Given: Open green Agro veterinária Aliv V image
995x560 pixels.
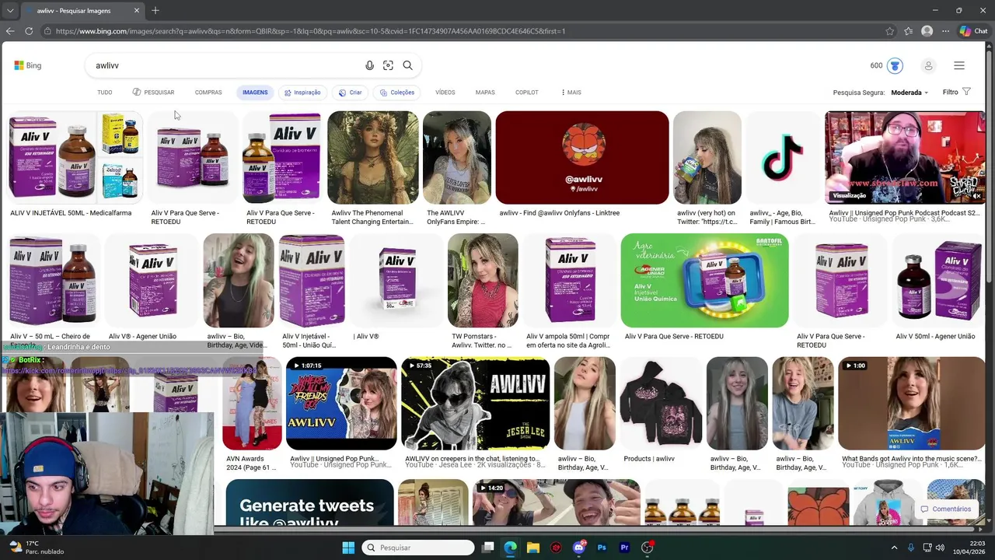Looking at the screenshot, I should click(704, 281).
